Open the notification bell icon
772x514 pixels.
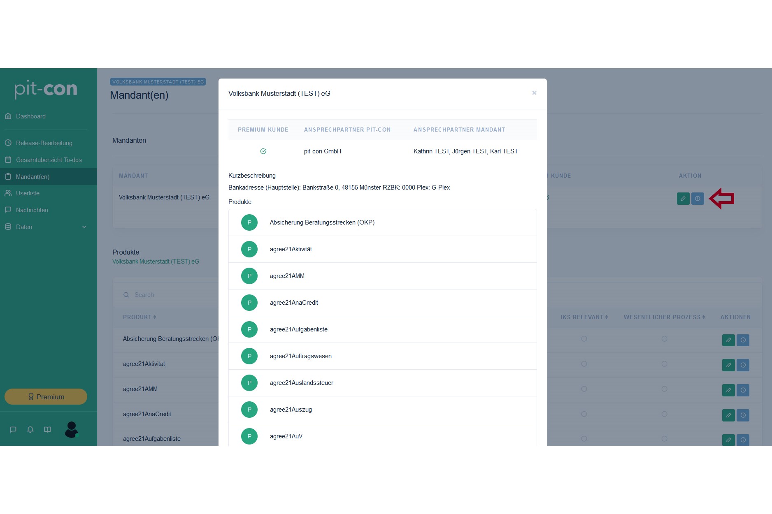(30, 430)
